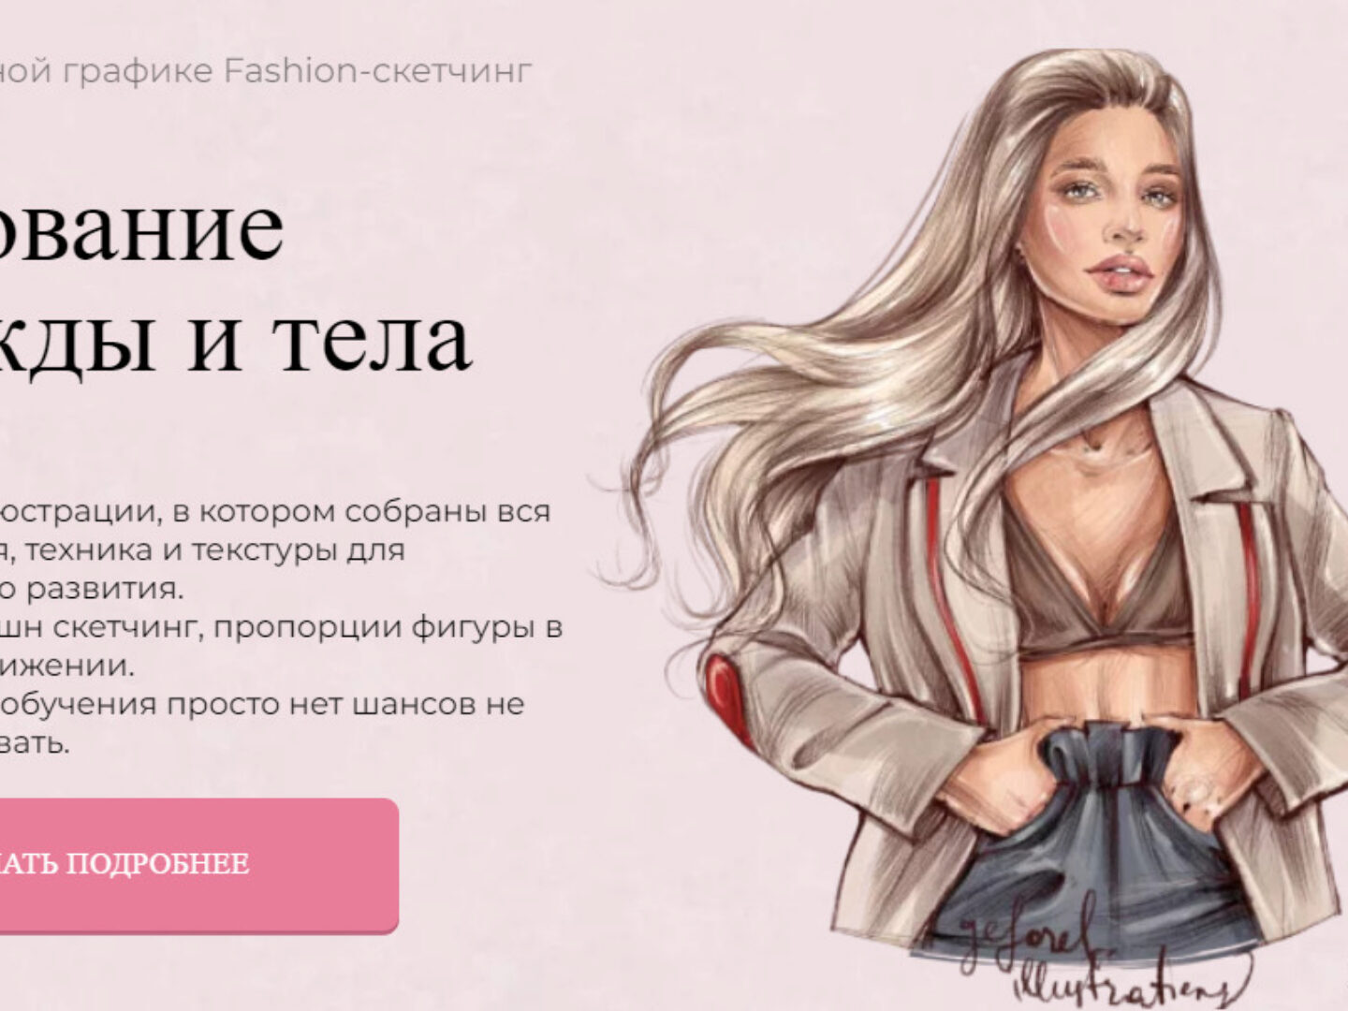Click the 'Fashion-скетчинг' subtitle text
Screen dimensions: 1348x1011
click(377, 70)
